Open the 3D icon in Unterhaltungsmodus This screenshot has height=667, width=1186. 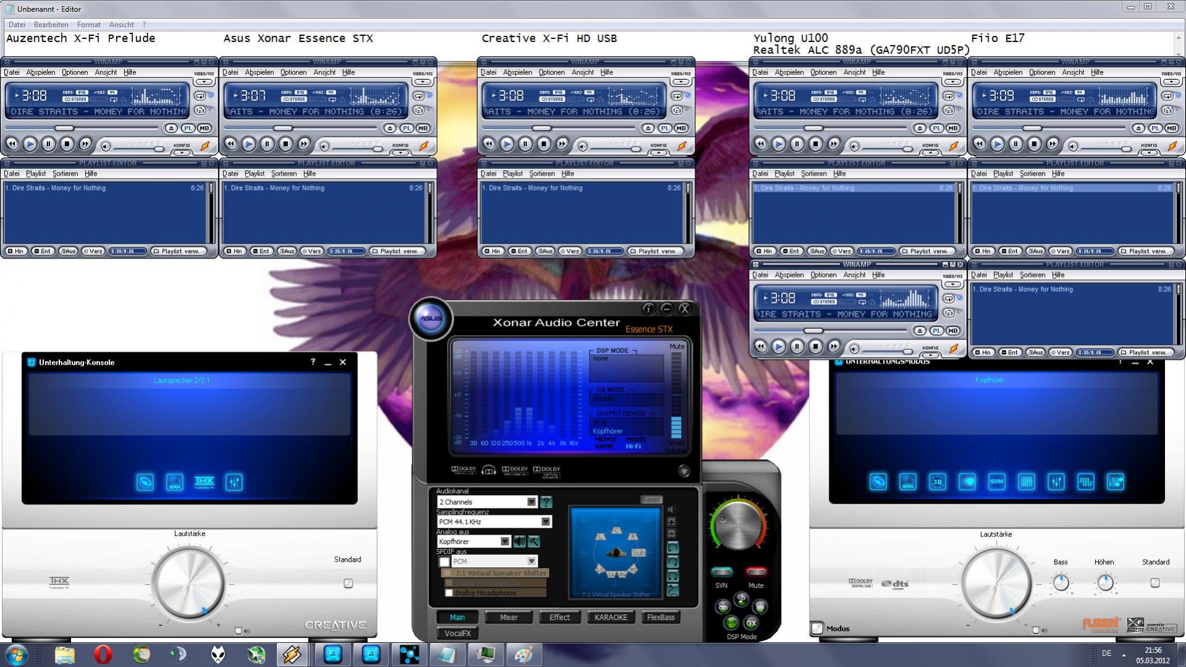(x=938, y=482)
